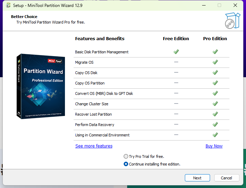
Task: Click Pro Edition checkmark for Basic Disk Partition Management
Action: [x=215, y=52]
